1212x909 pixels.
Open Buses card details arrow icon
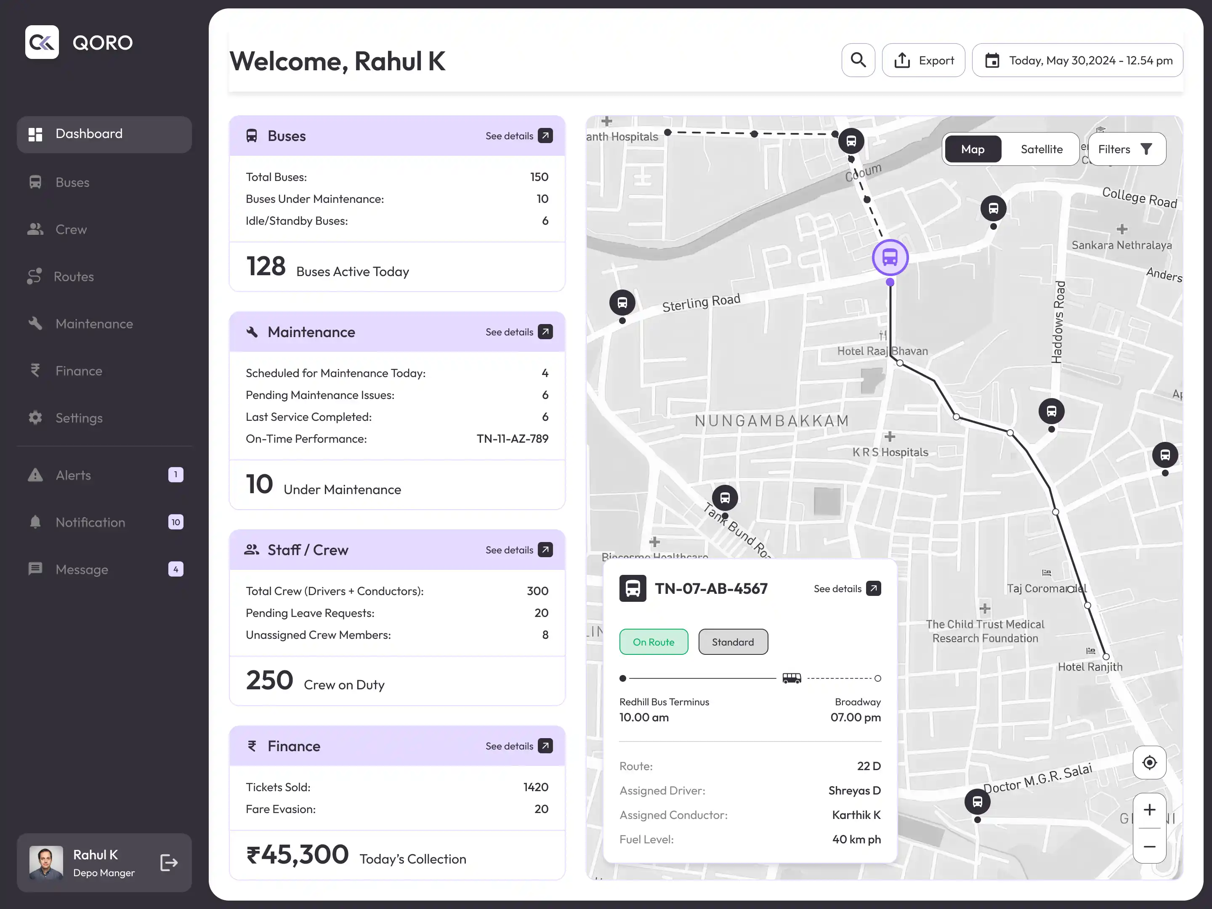[x=545, y=136]
